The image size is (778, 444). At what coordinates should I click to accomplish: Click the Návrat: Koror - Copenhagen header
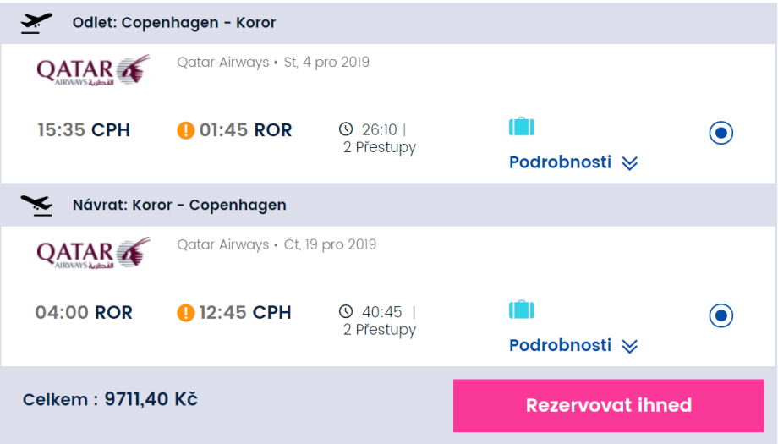point(179,205)
